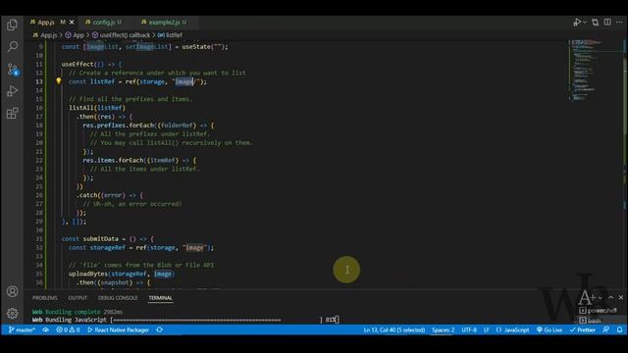The image size is (628, 353).
Task: Select the Terminal panel tab
Action: click(x=160, y=298)
